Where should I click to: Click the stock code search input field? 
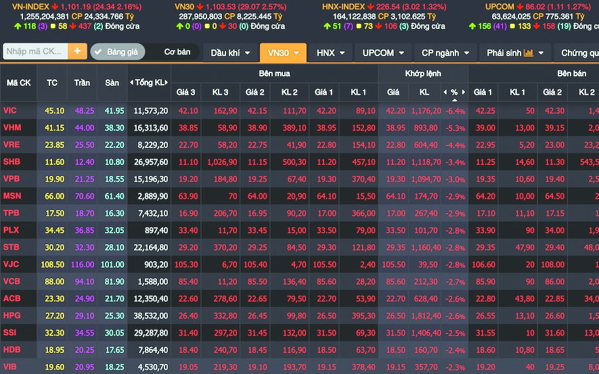coord(35,51)
